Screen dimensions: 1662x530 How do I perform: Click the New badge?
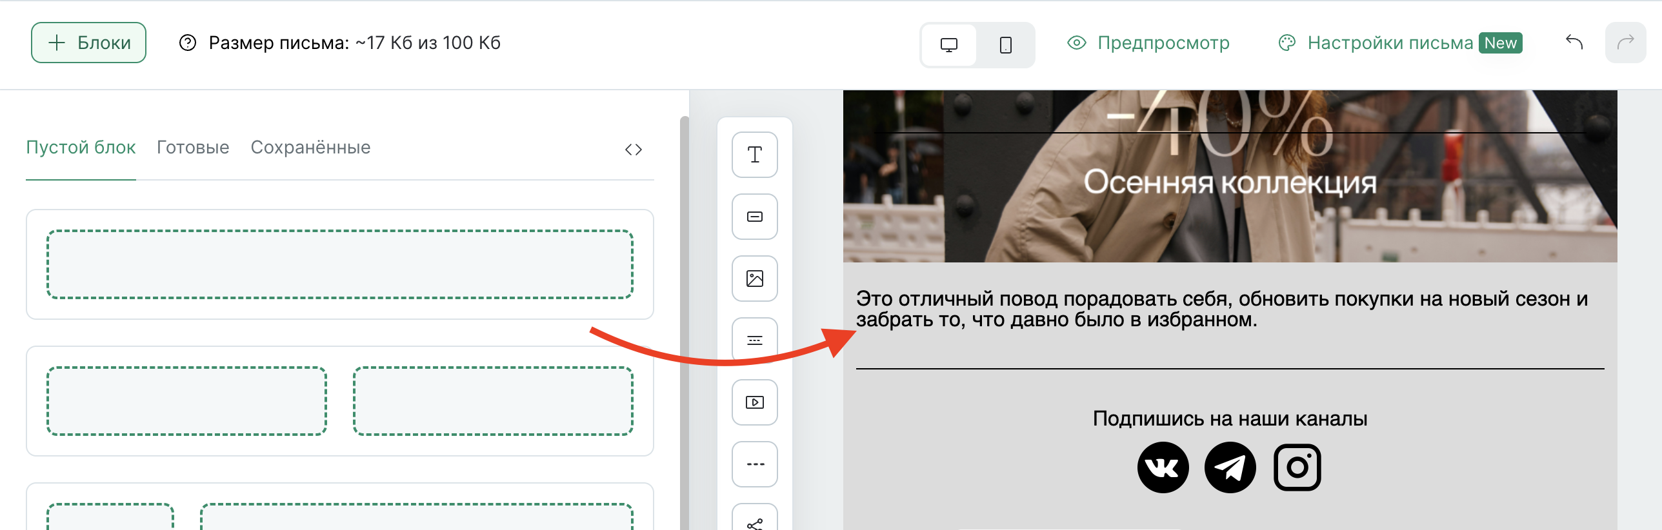(1500, 43)
